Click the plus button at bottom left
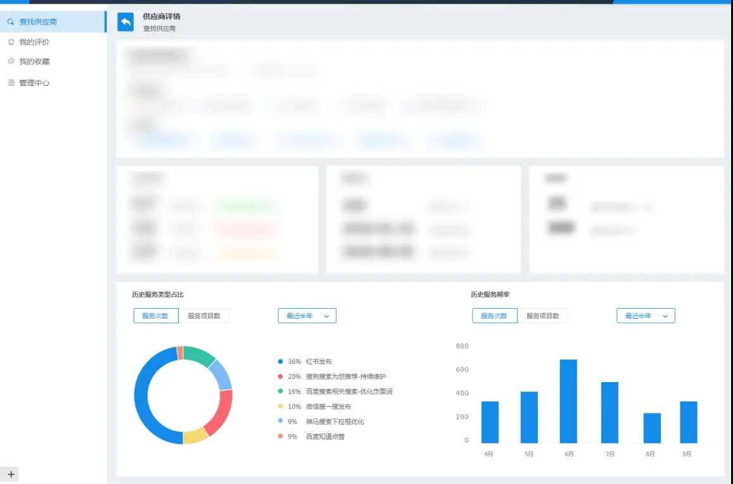733x484 pixels. pos(11,475)
